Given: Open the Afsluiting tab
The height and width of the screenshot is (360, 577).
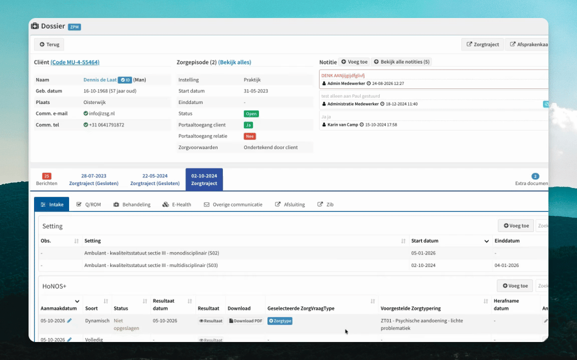Looking at the screenshot, I should [x=290, y=204].
